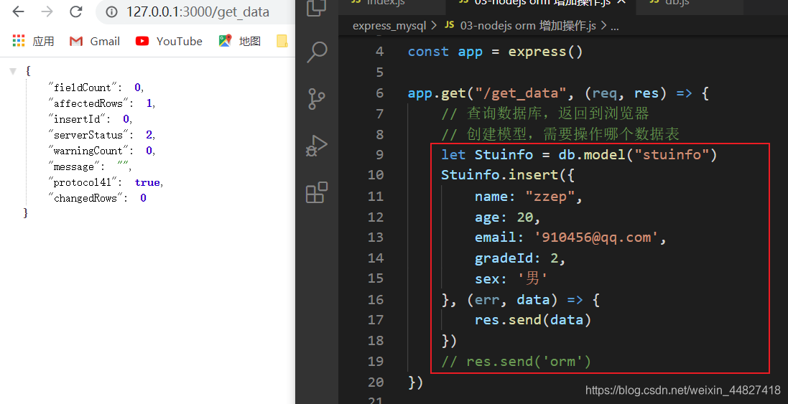This screenshot has height=404, width=788.
Task: Collapse the JSON root object triangle
Action: (x=12, y=71)
